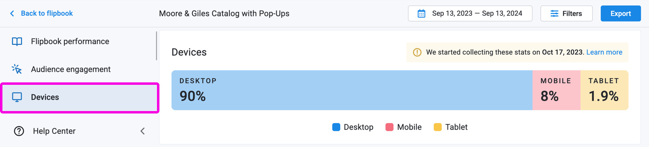Click the Filters sliders icon

click(554, 14)
